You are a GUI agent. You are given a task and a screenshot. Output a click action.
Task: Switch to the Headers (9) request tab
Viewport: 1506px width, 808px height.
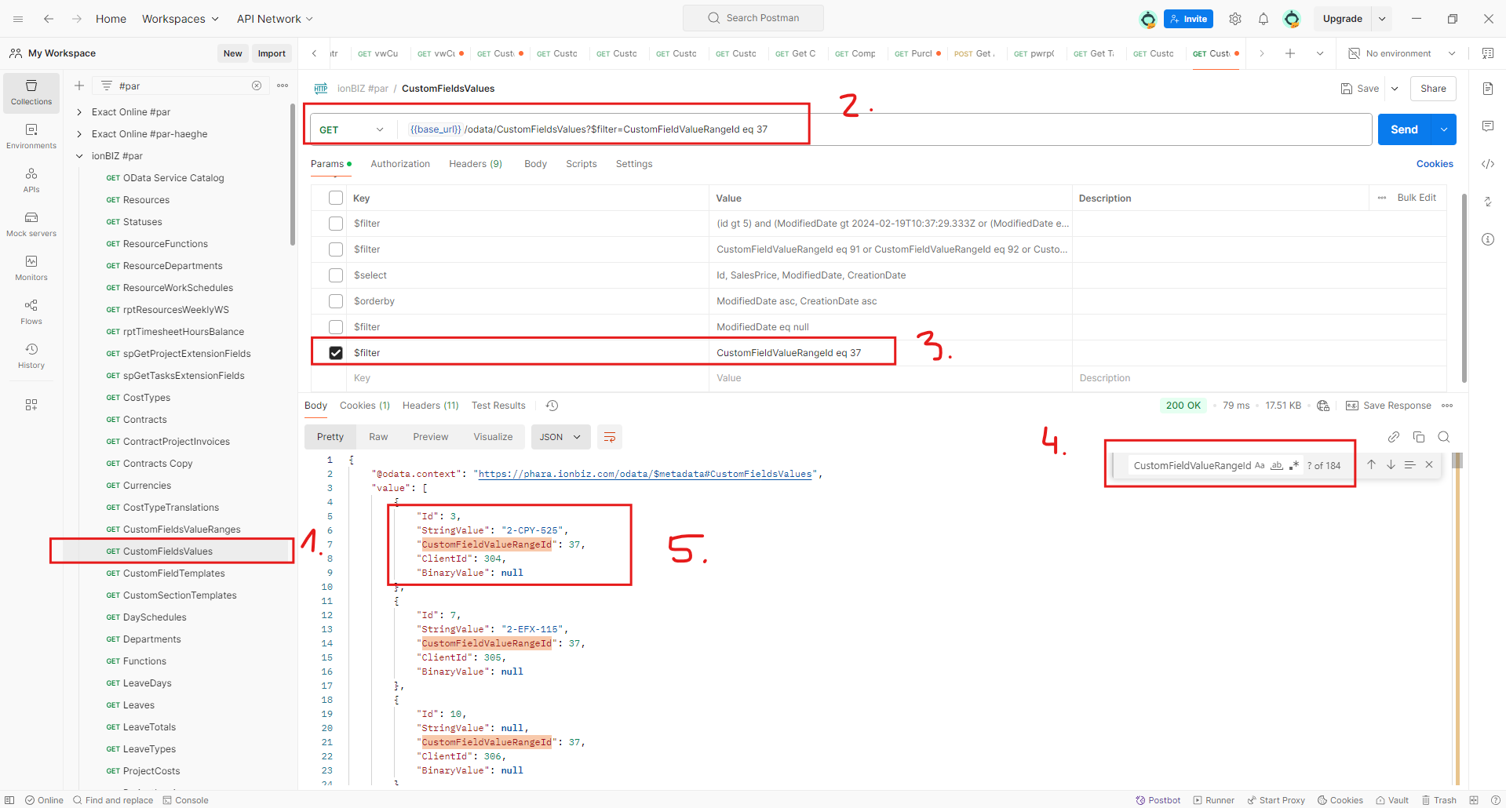click(476, 164)
